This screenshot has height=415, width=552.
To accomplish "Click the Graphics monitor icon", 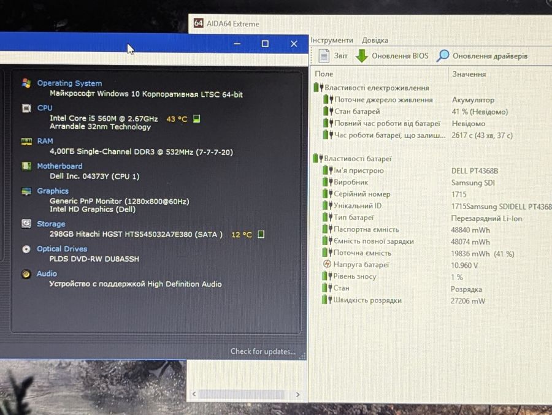I will pyautogui.click(x=26, y=191).
